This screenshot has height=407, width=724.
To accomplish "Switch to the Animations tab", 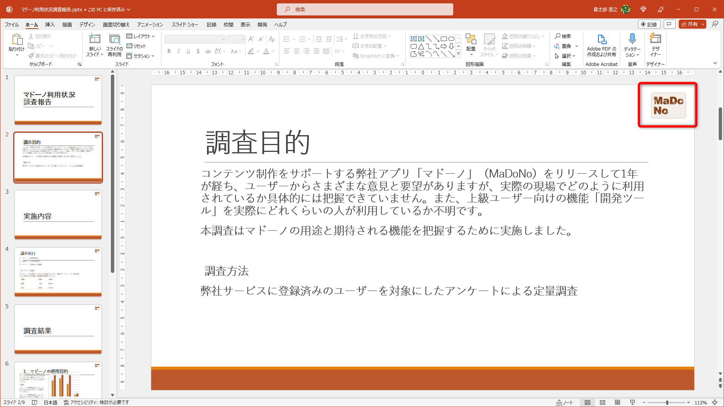I will click(150, 24).
